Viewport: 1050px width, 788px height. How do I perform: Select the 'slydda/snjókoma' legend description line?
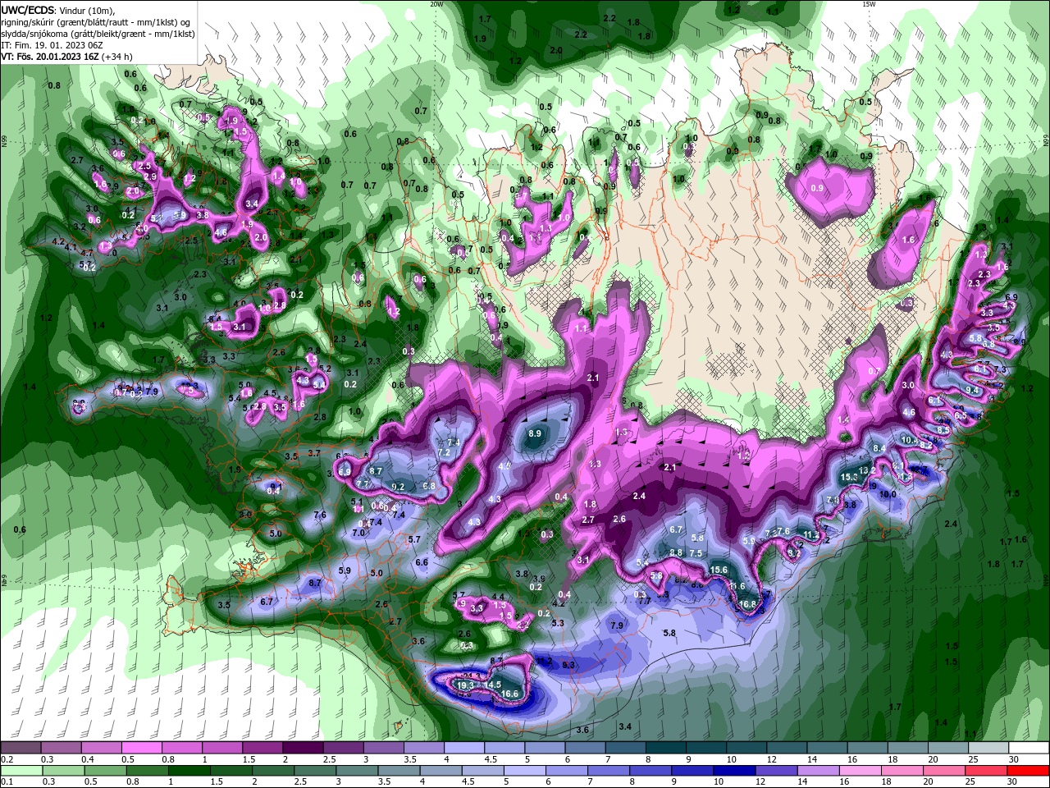point(98,34)
